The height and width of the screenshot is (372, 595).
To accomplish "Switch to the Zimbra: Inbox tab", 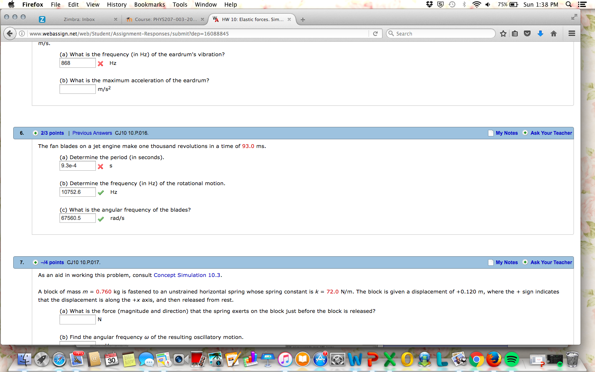I will [79, 19].
